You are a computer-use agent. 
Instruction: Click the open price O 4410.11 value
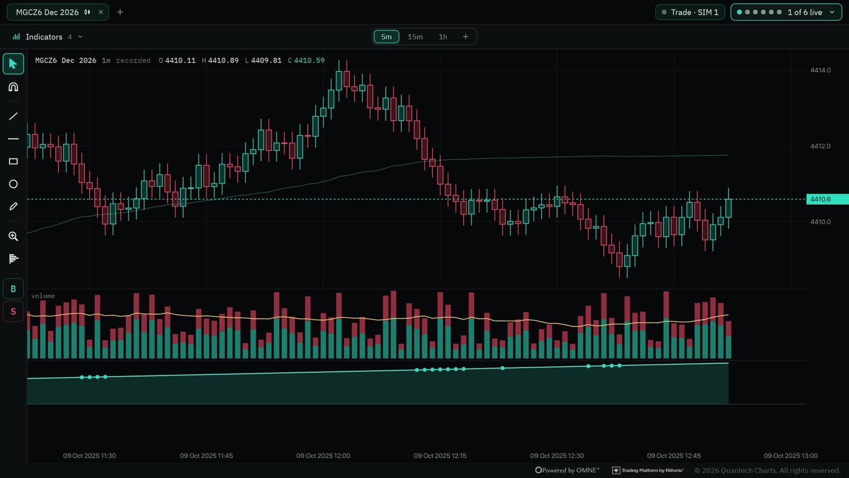(177, 61)
